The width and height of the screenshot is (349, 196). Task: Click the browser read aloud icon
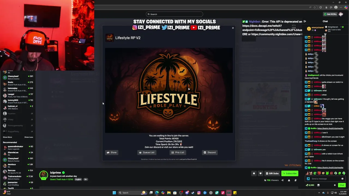pyautogui.click(x=310, y=7)
